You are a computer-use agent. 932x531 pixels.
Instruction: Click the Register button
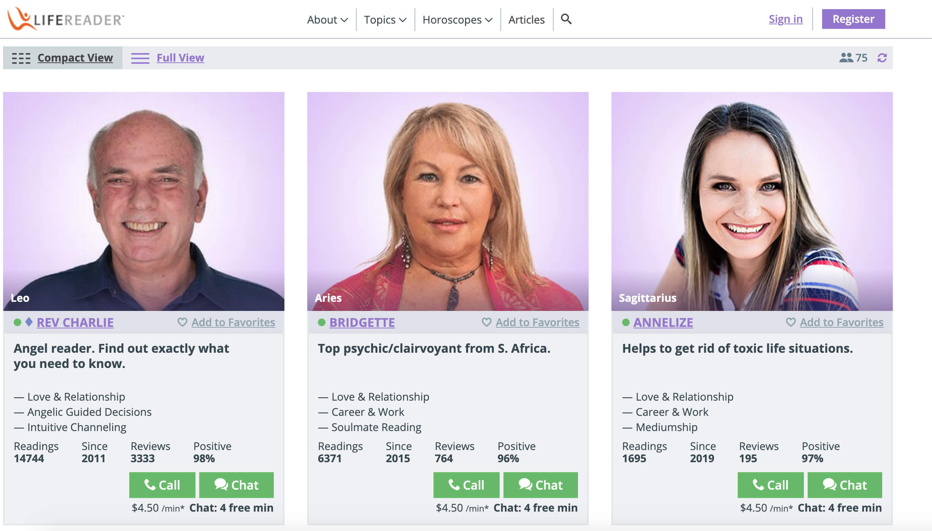click(853, 19)
